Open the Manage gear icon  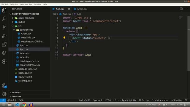(x=4, y=94)
